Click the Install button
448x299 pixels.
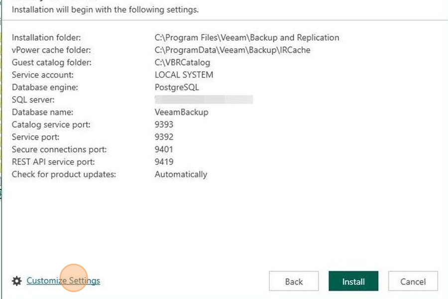[x=353, y=281]
